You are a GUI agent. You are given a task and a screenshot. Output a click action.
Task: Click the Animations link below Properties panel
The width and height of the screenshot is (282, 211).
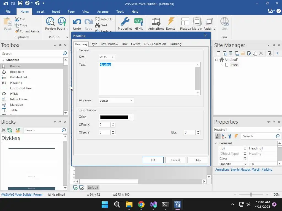[222, 170]
